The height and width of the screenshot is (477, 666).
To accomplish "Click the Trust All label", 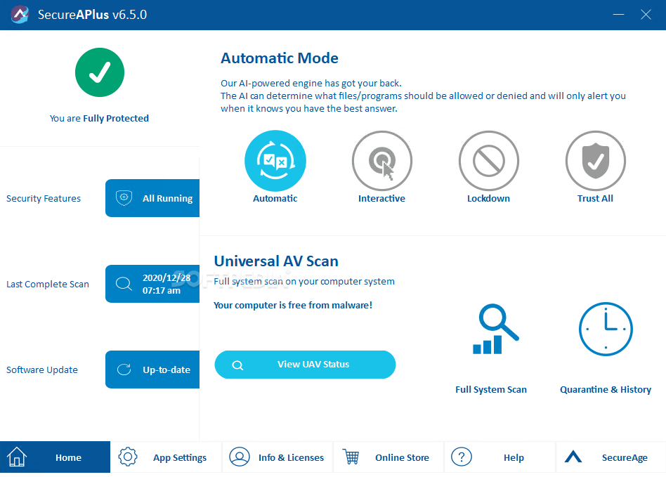I will pos(596,198).
